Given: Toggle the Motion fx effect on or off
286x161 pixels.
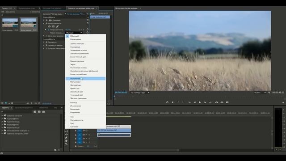Looking at the screenshot, I should (x=46, y=20).
